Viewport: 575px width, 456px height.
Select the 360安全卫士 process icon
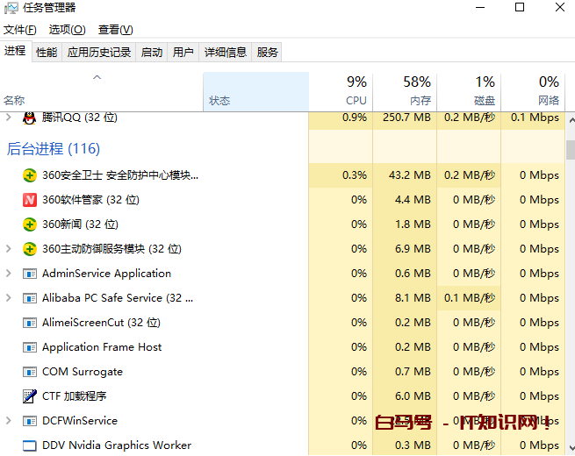[30, 175]
